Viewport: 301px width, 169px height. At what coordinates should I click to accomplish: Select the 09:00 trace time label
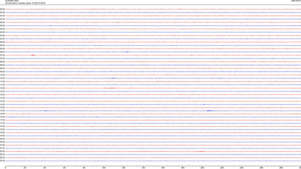(x=2, y=69)
